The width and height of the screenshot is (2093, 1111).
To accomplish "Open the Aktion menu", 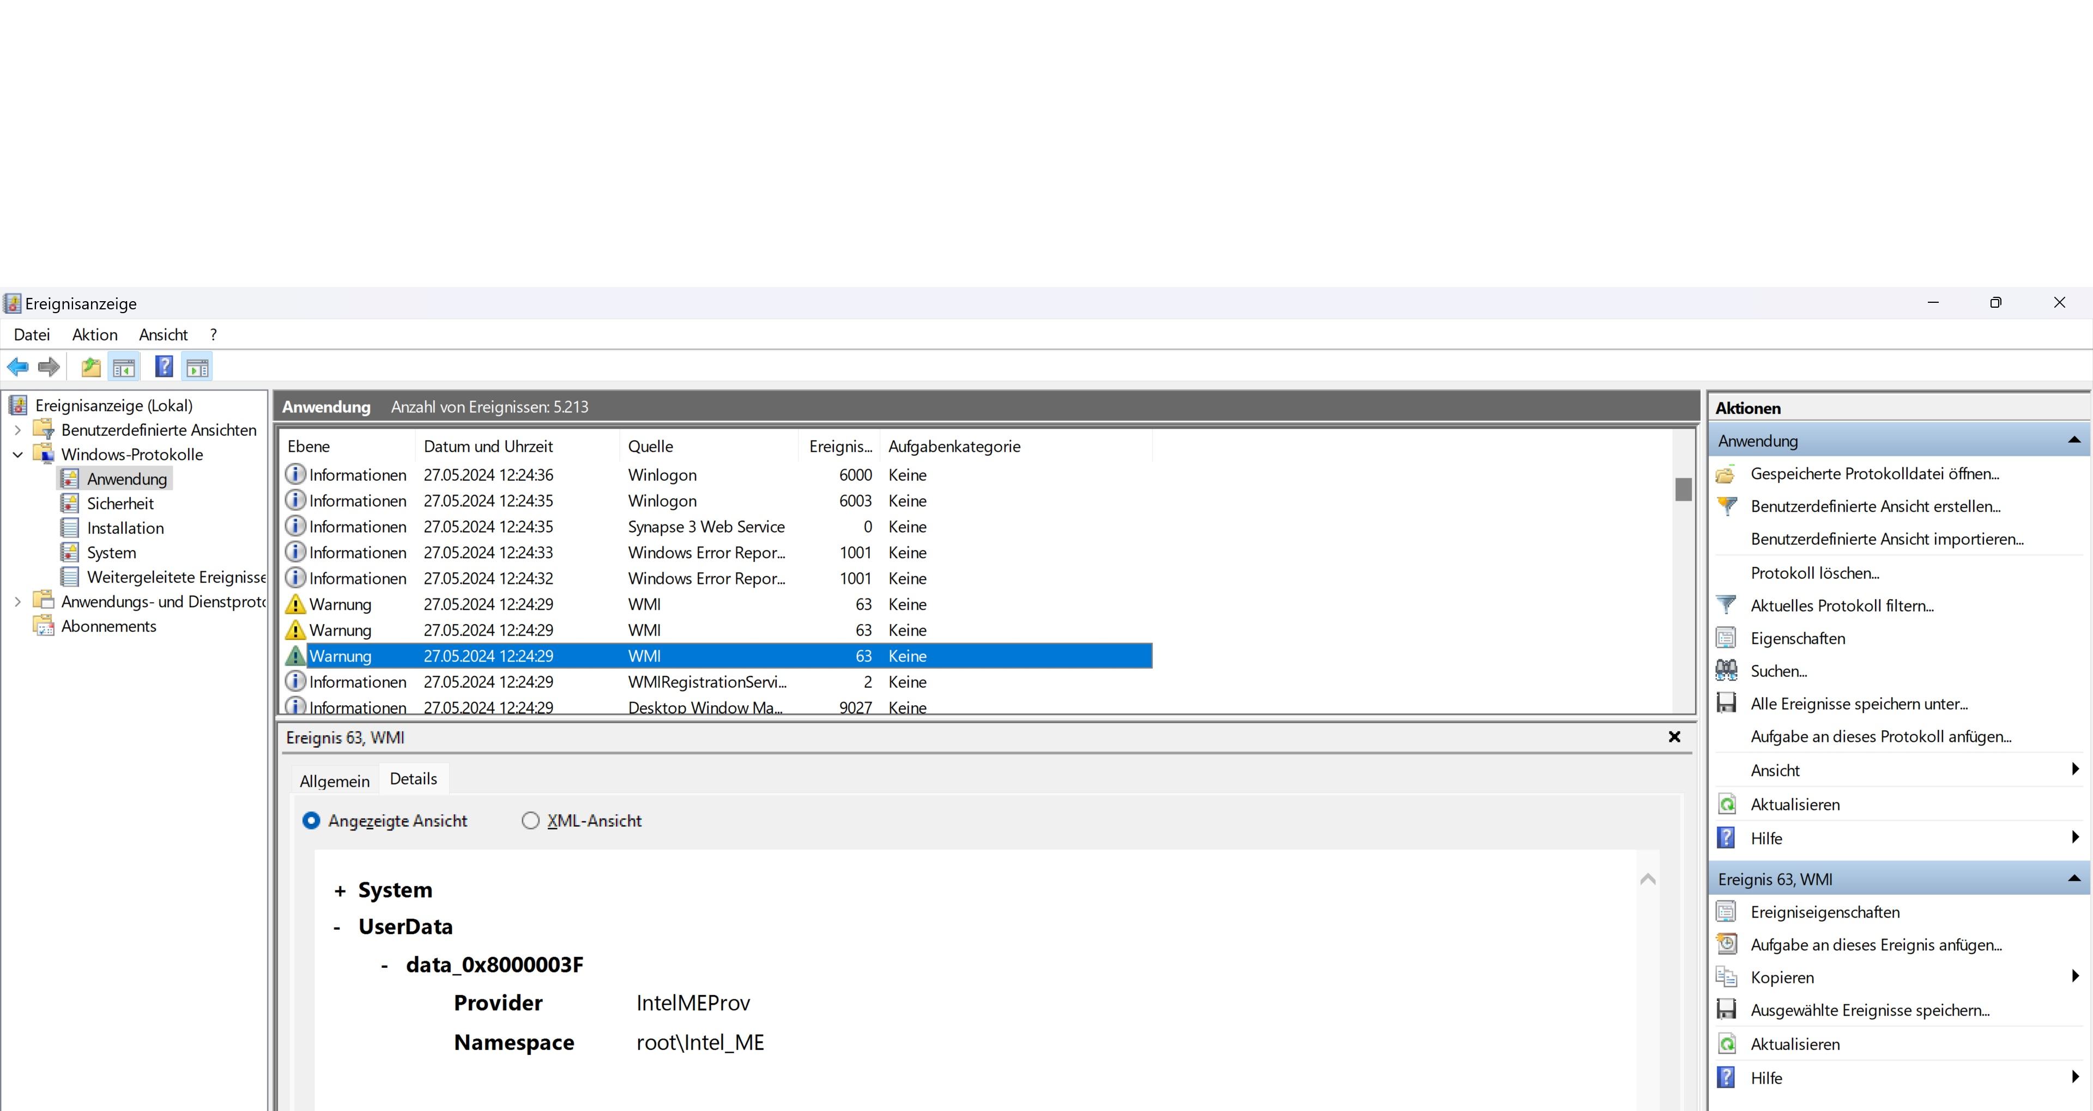I will (94, 334).
